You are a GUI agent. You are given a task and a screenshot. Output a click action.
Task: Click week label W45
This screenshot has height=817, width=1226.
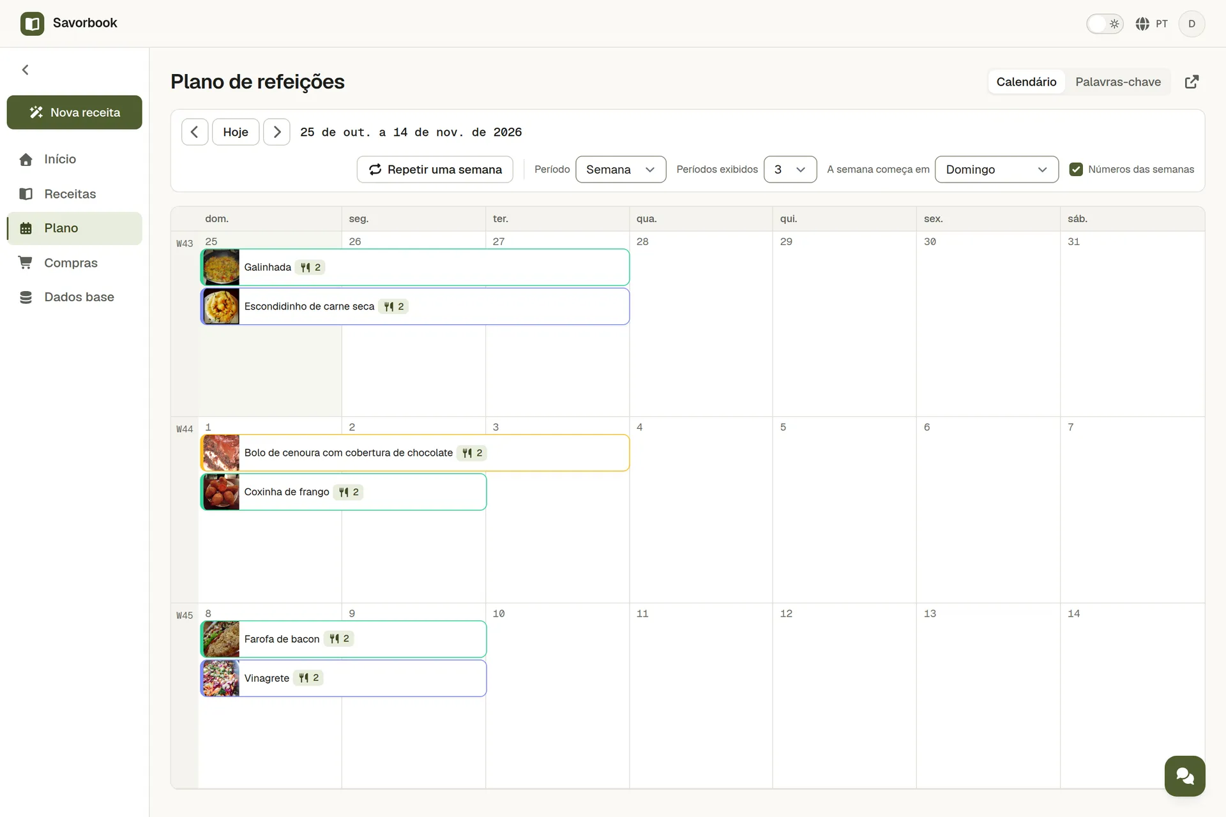[x=185, y=615]
